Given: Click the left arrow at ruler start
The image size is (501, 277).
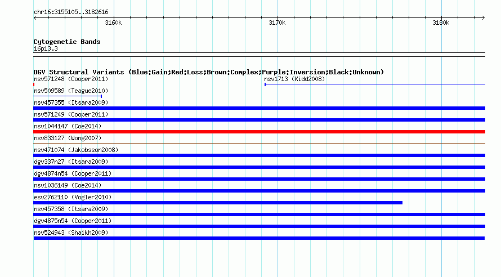Looking at the screenshot, I should 35,18.
